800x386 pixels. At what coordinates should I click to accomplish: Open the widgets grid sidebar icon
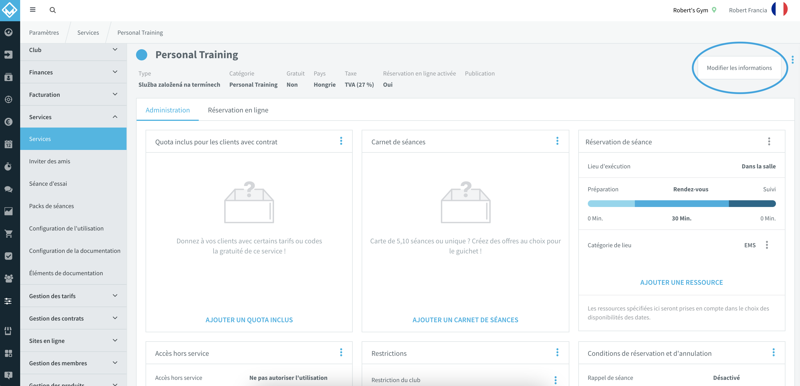pyautogui.click(x=9, y=353)
